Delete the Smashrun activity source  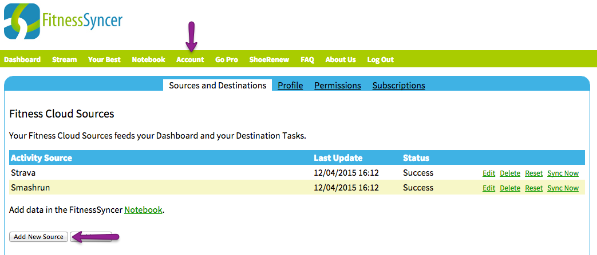coord(510,188)
